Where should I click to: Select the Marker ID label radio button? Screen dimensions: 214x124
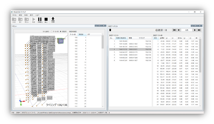pos(52,32)
